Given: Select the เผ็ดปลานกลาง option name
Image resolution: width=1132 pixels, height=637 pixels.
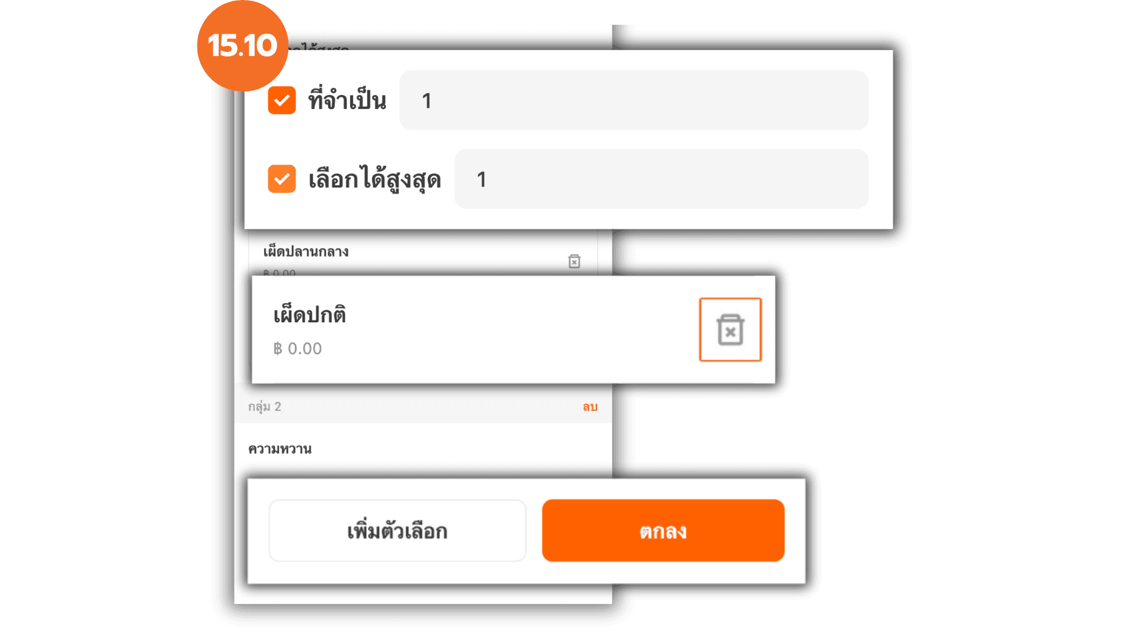Looking at the screenshot, I should coord(306,252).
